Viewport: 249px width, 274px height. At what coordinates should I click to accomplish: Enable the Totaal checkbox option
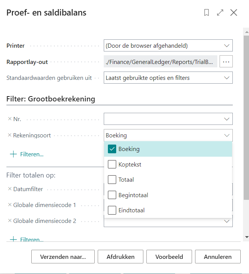pyautogui.click(x=112, y=180)
